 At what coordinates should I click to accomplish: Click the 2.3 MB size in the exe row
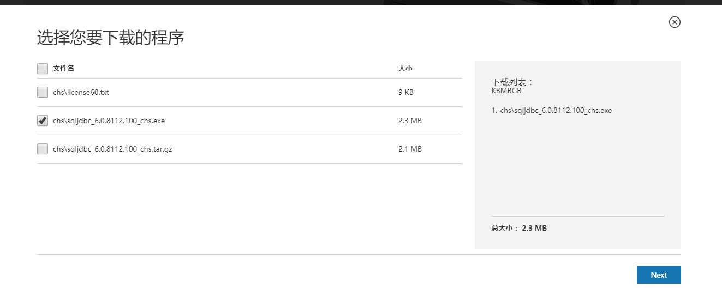[x=410, y=121]
